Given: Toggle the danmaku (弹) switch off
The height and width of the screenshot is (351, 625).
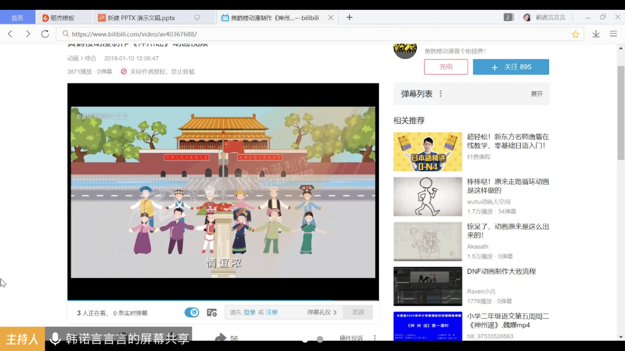Looking at the screenshot, I should [192, 313].
